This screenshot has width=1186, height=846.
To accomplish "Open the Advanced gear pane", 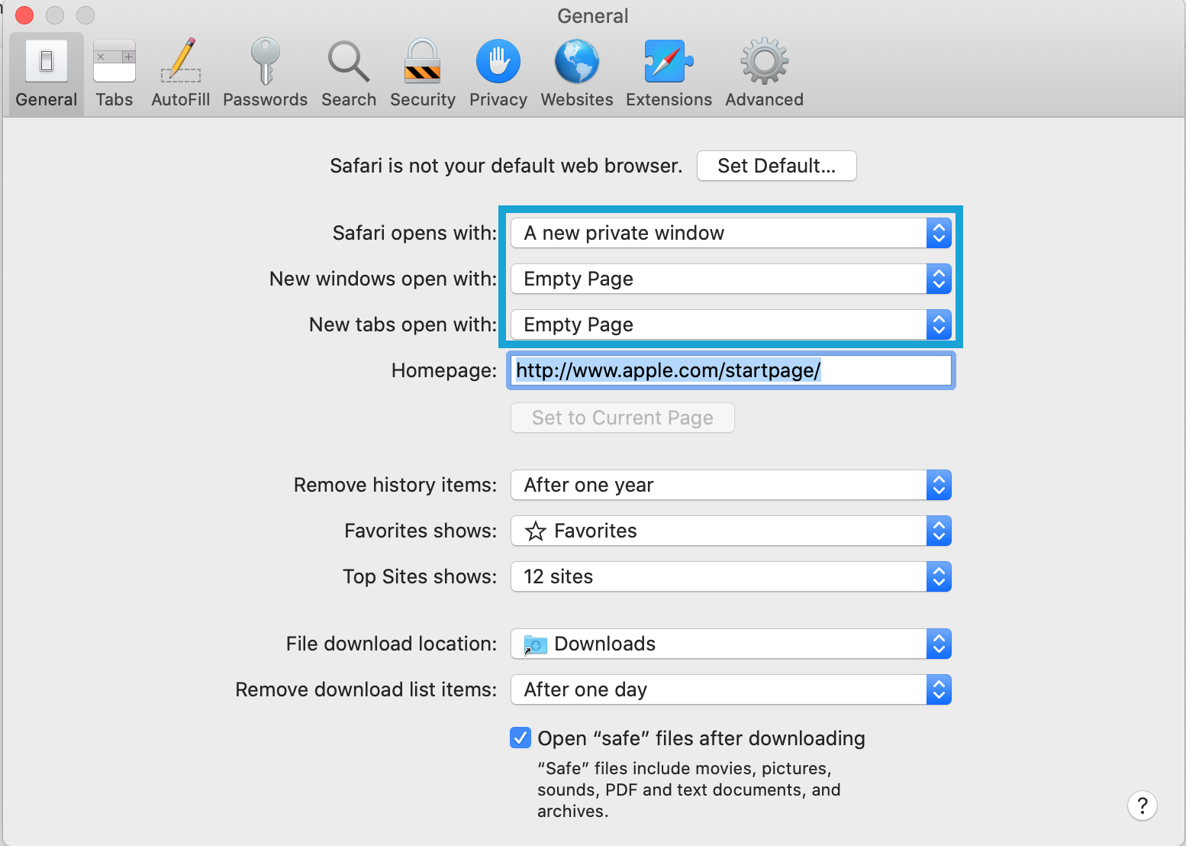I will 764,74.
